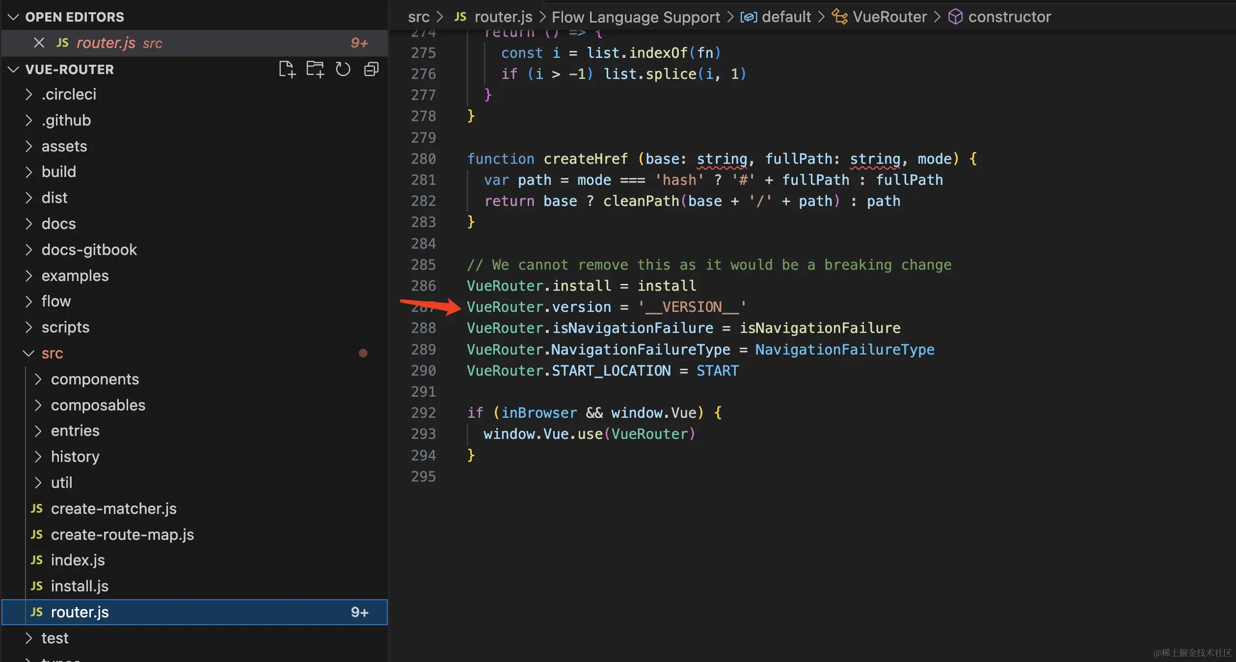The height and width of the screenshot is (662, 1236).
Task: Click line number 290 in the gutter
Action: (x=423, y=371)
